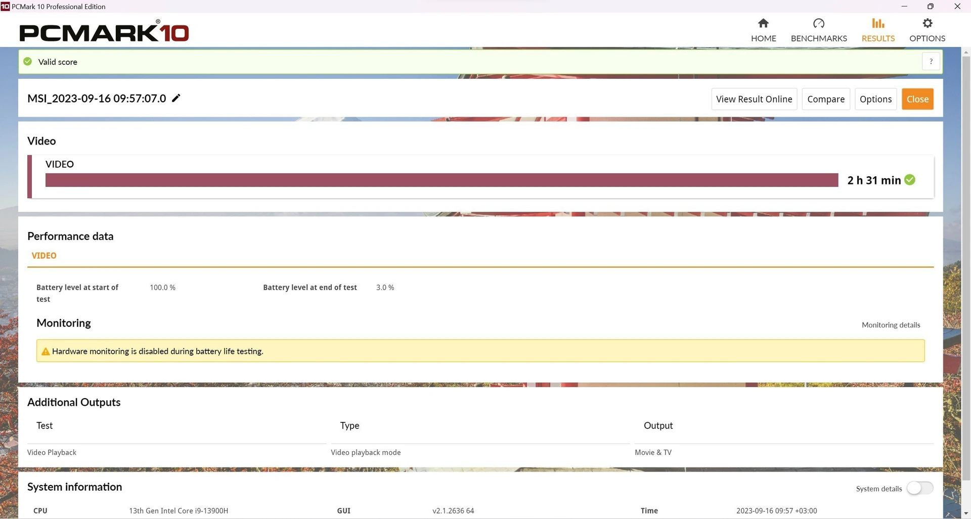
Task: Click the 13th Gen Intel Core i9-13900H value
Action: click(179, 511)
